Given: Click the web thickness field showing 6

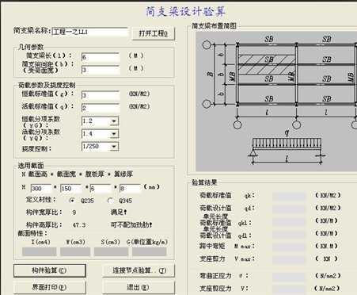Looking at the screenshot, I should (101, 189).
